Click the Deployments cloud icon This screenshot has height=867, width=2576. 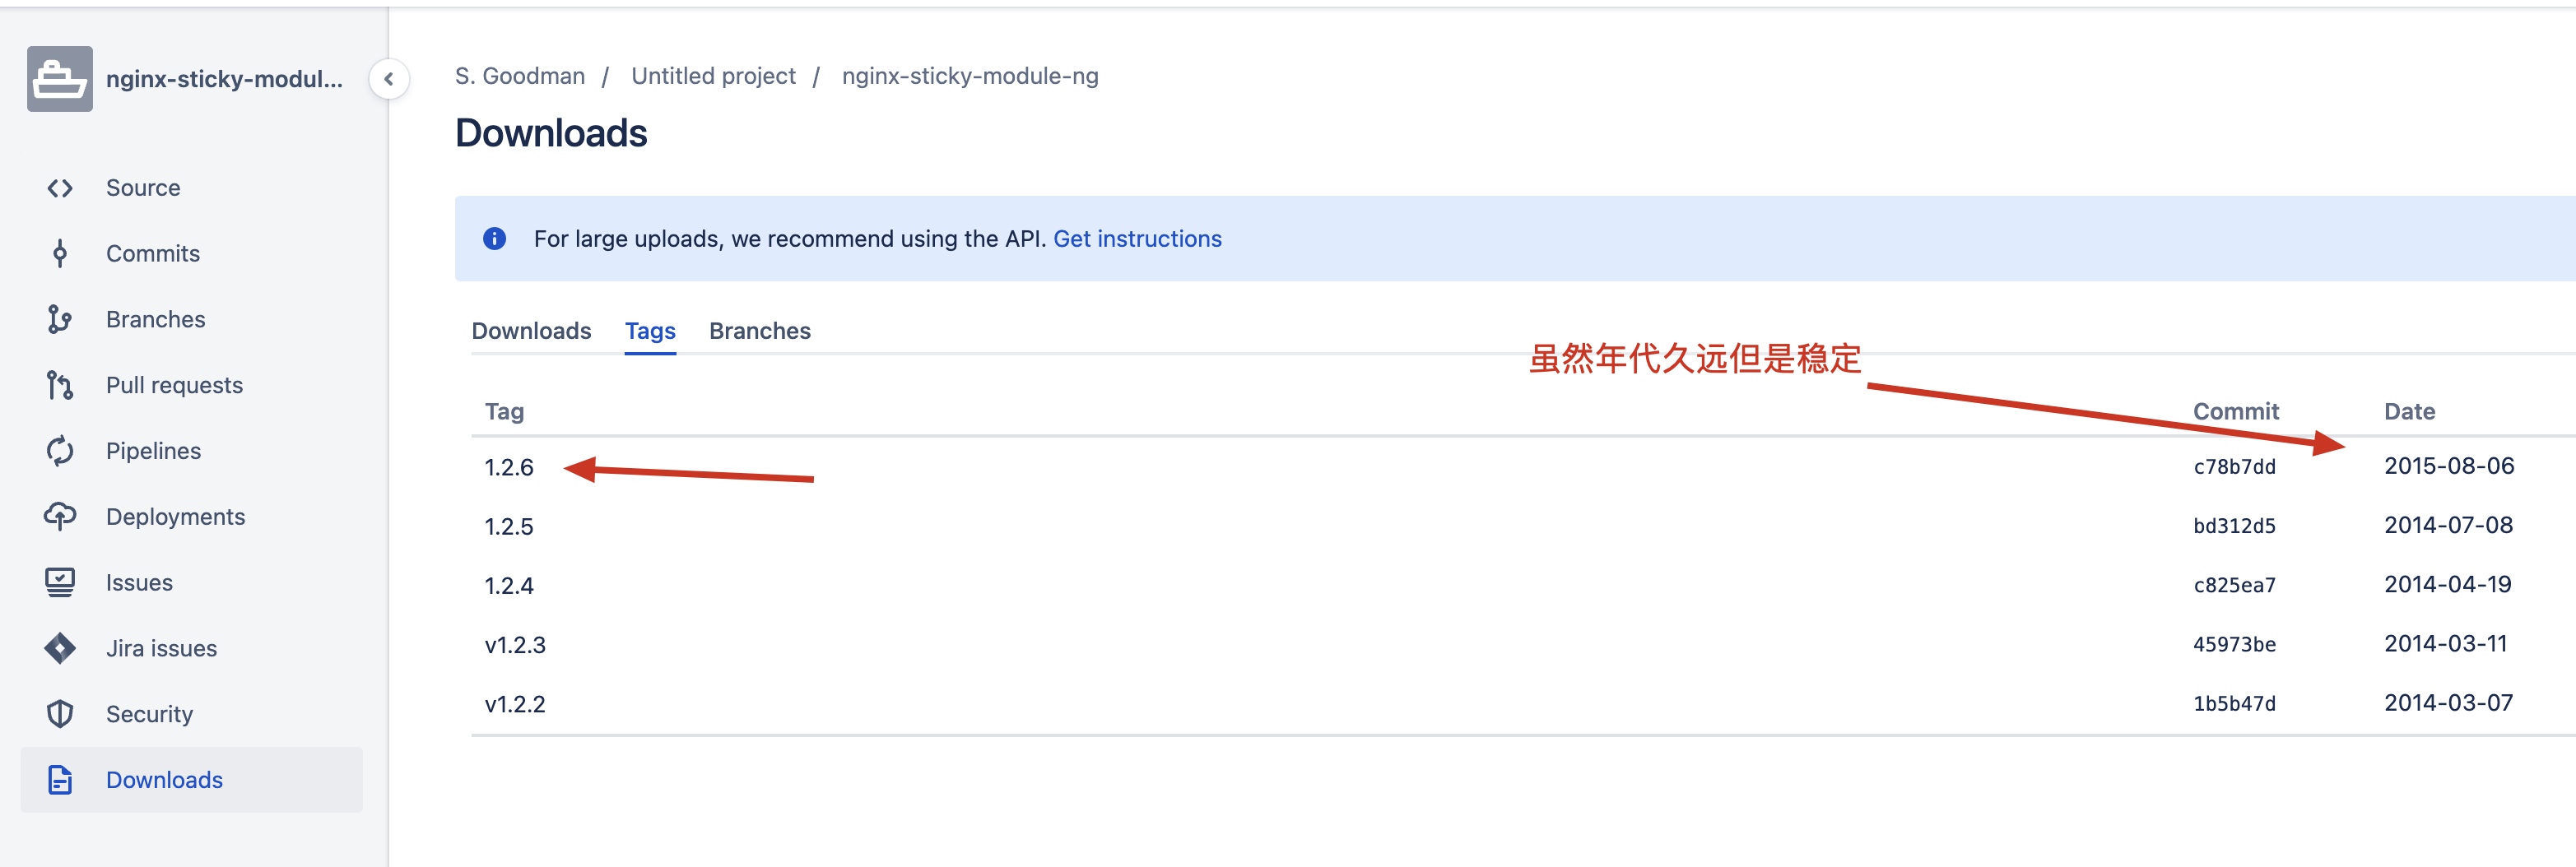click(60, 516)
